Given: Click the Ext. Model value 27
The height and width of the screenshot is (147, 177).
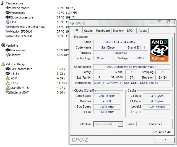Looking at the screenshot, I should coord(131,77).
